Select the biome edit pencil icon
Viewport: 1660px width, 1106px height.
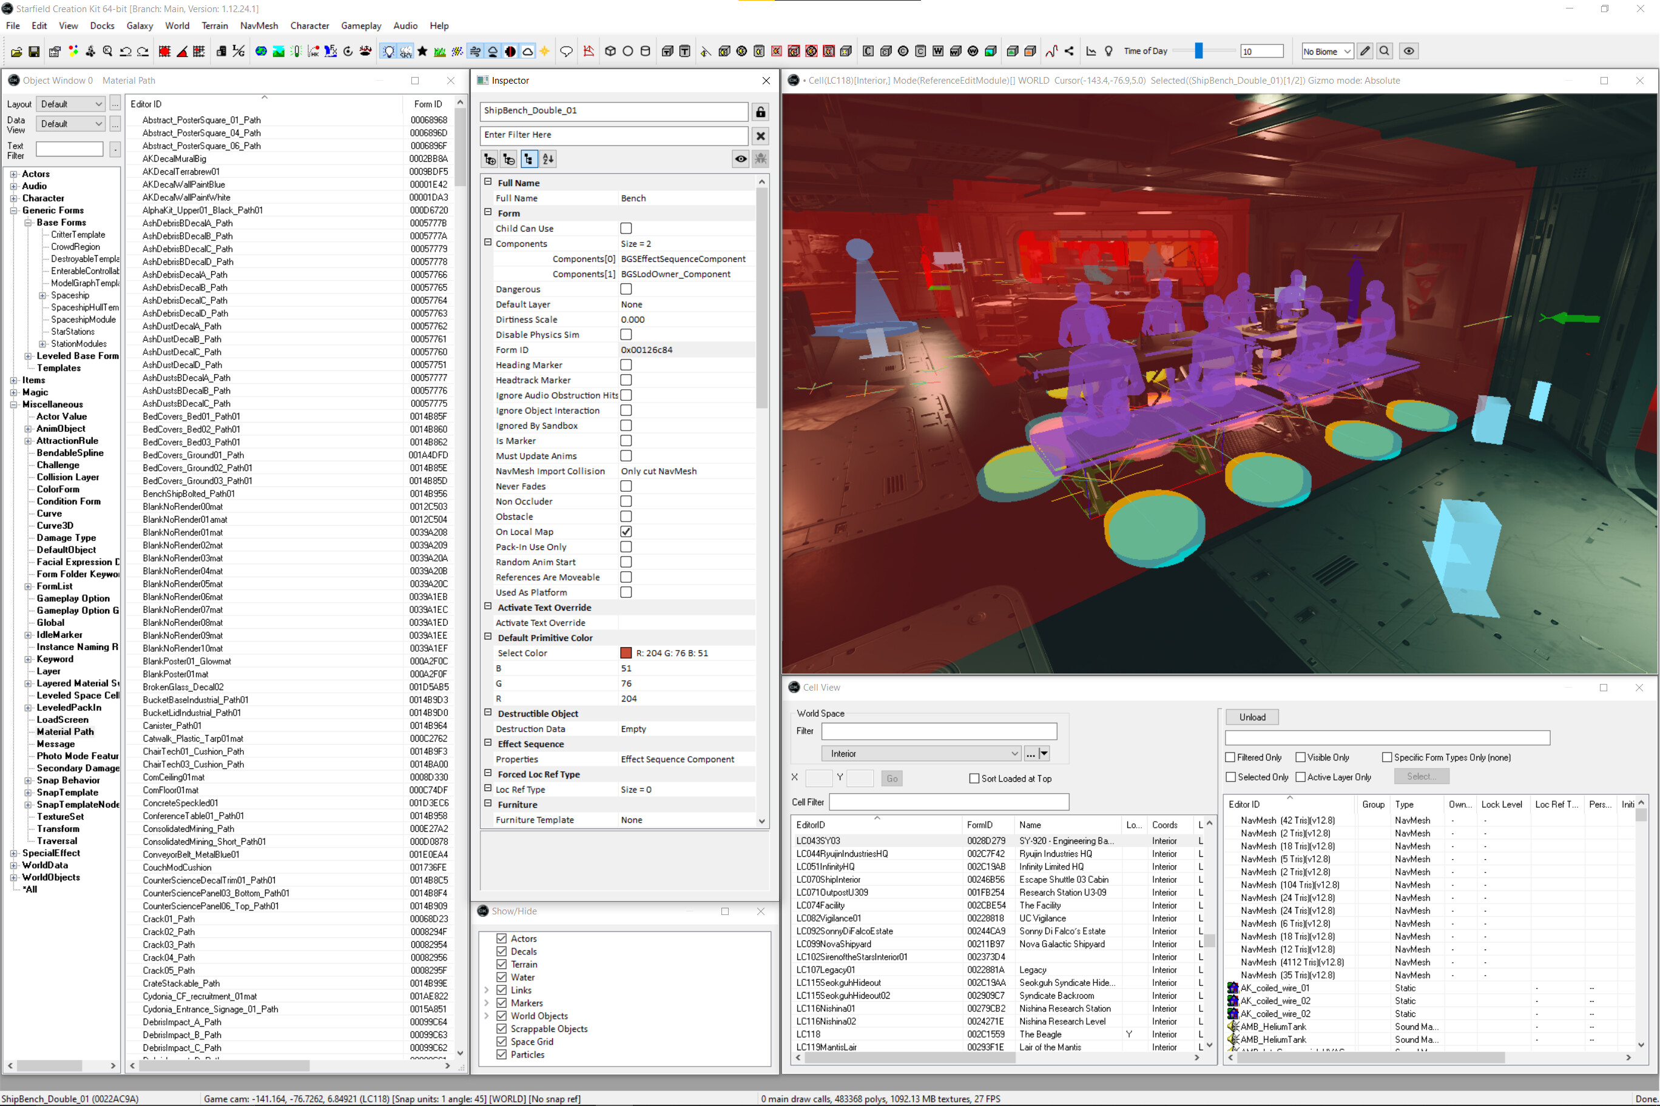(x=1365, y=51)
